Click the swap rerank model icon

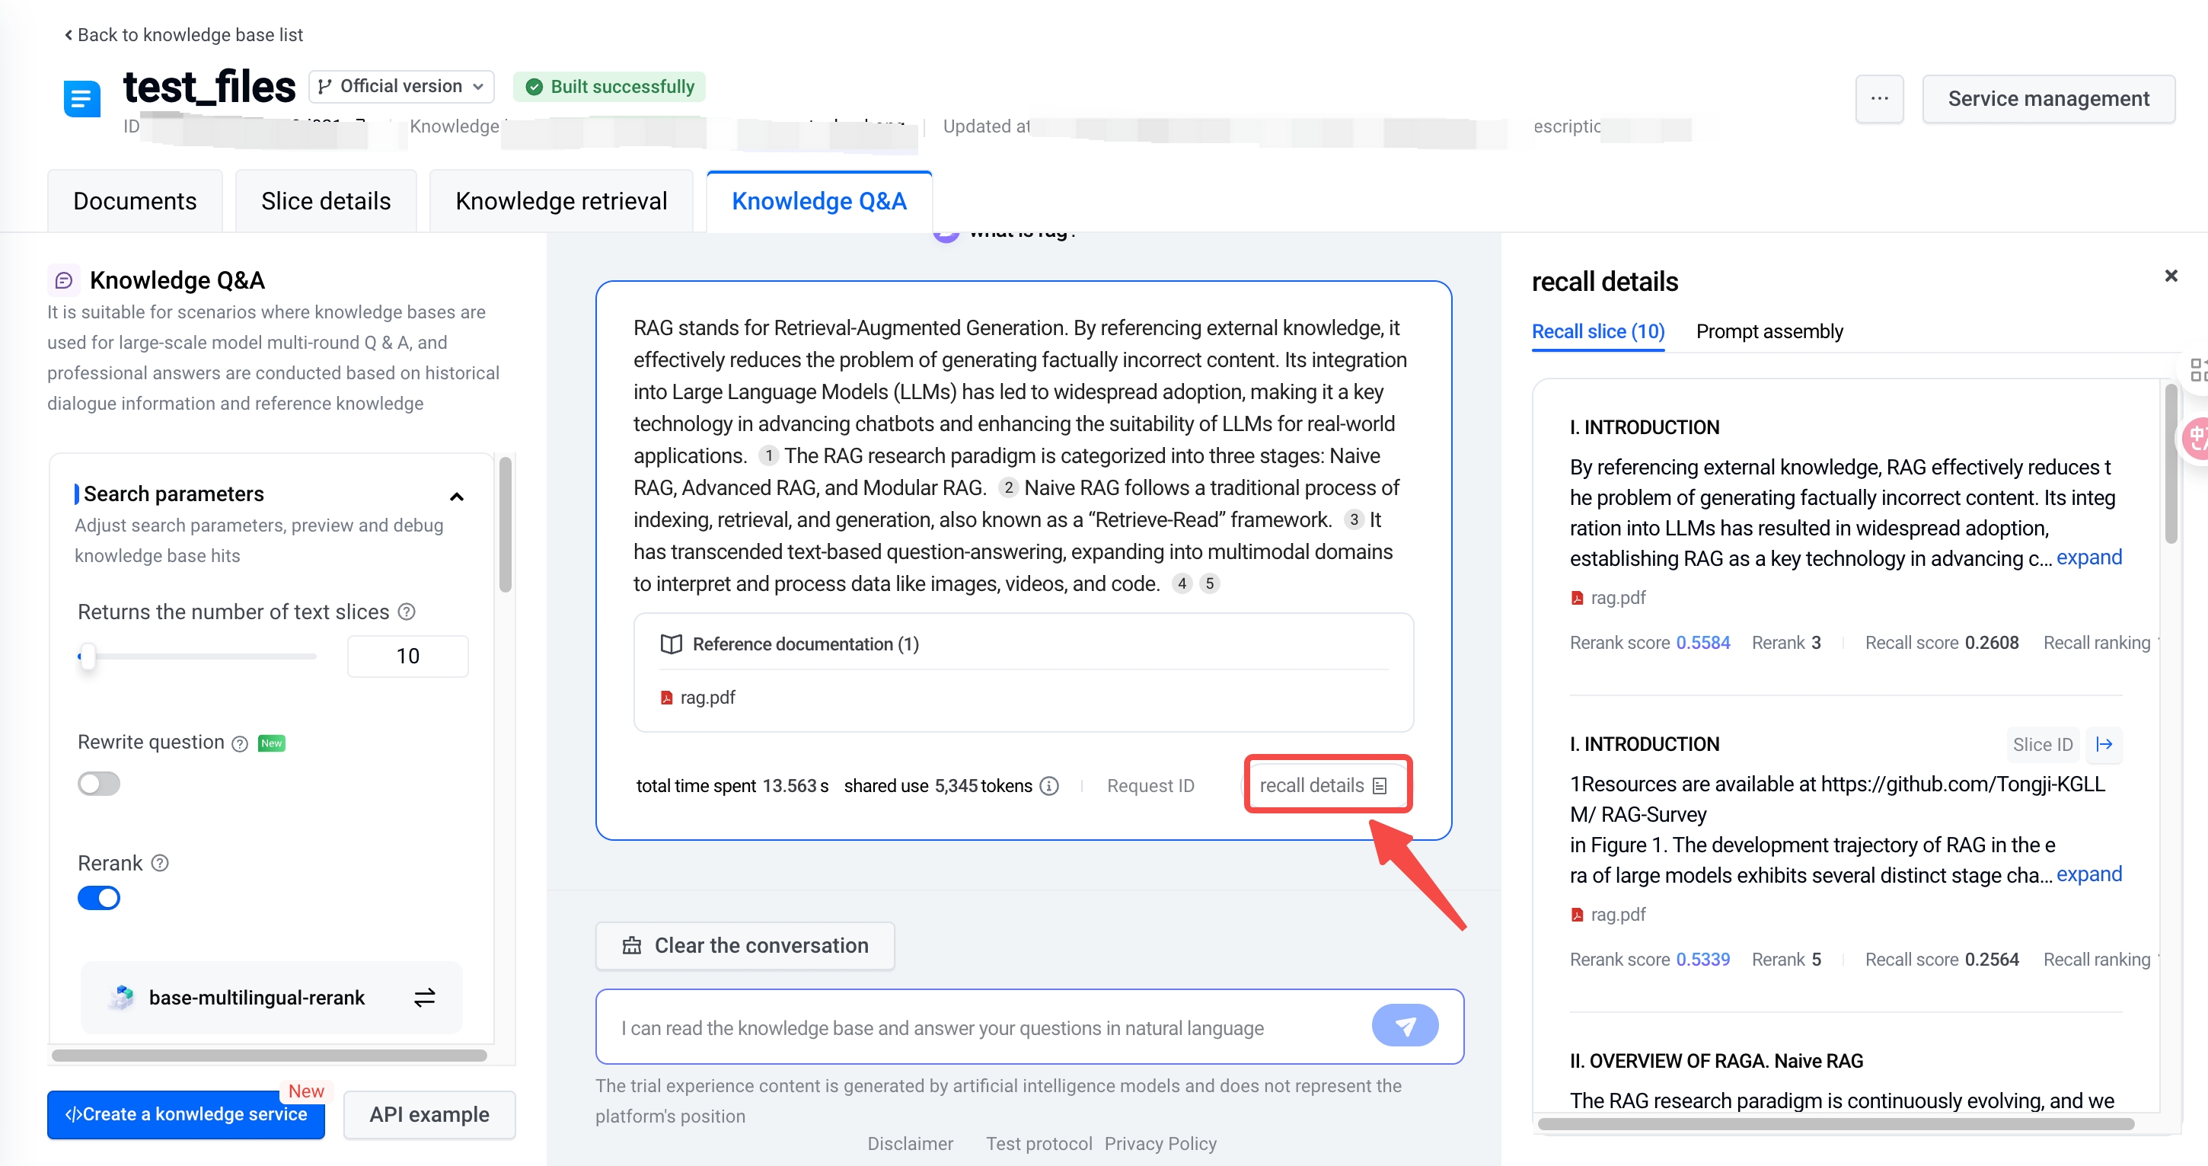click(x=424, y=997)
